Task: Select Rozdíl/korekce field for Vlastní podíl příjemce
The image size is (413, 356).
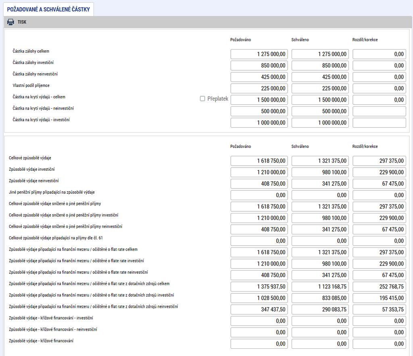Action: click(x=379, y=88)
